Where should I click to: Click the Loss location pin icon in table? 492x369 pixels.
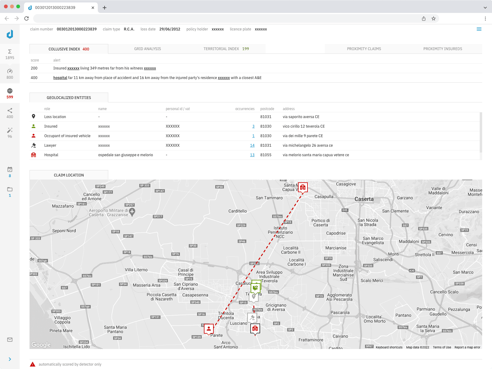tap(34, 117)
